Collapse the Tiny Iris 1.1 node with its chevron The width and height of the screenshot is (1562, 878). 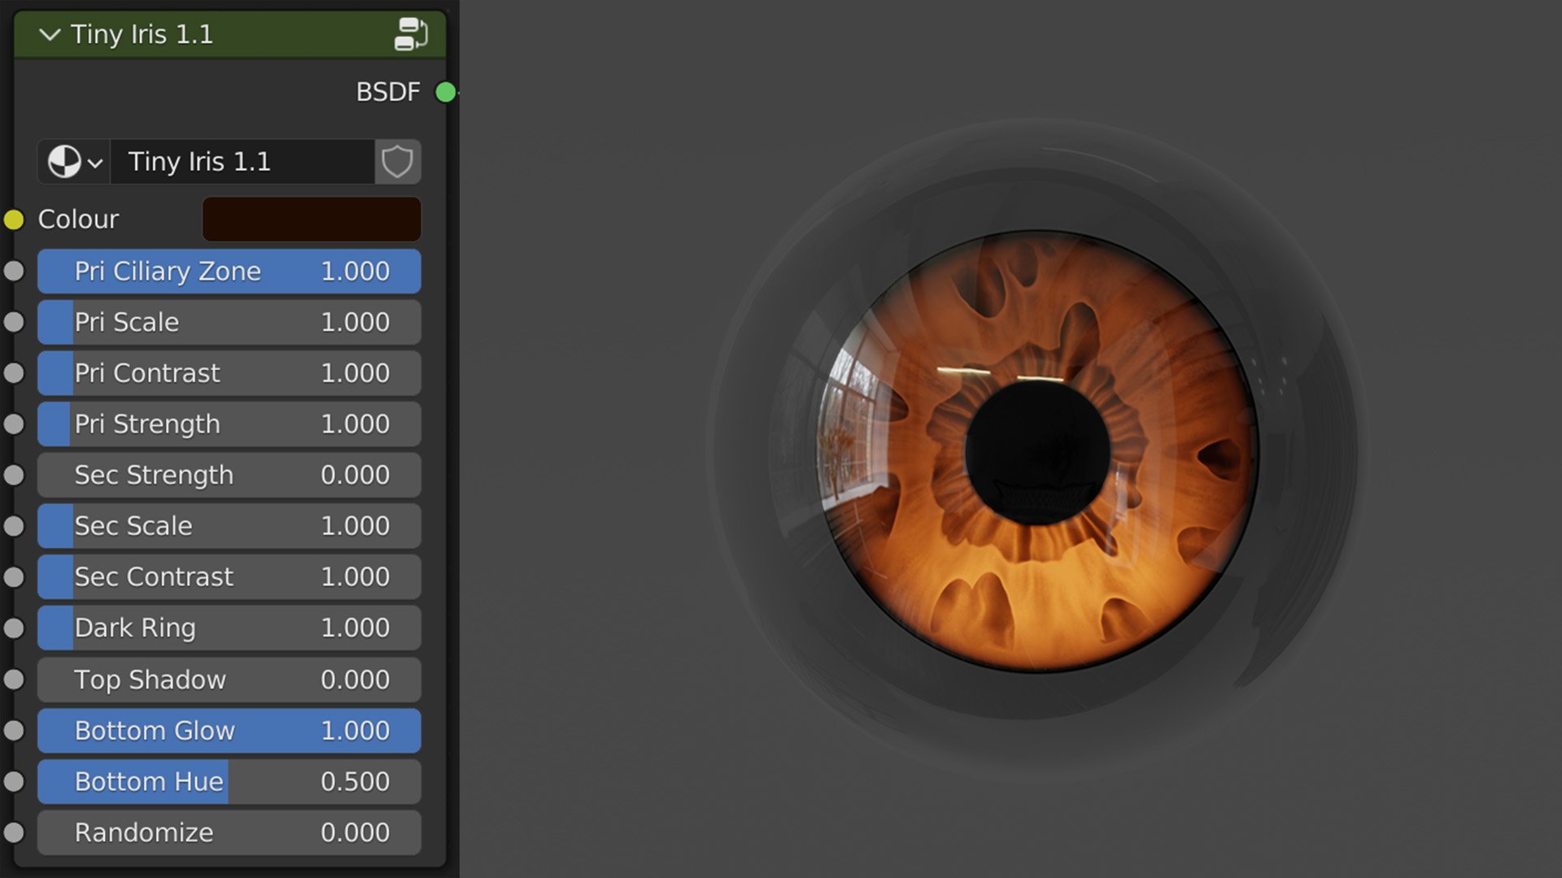48,34
